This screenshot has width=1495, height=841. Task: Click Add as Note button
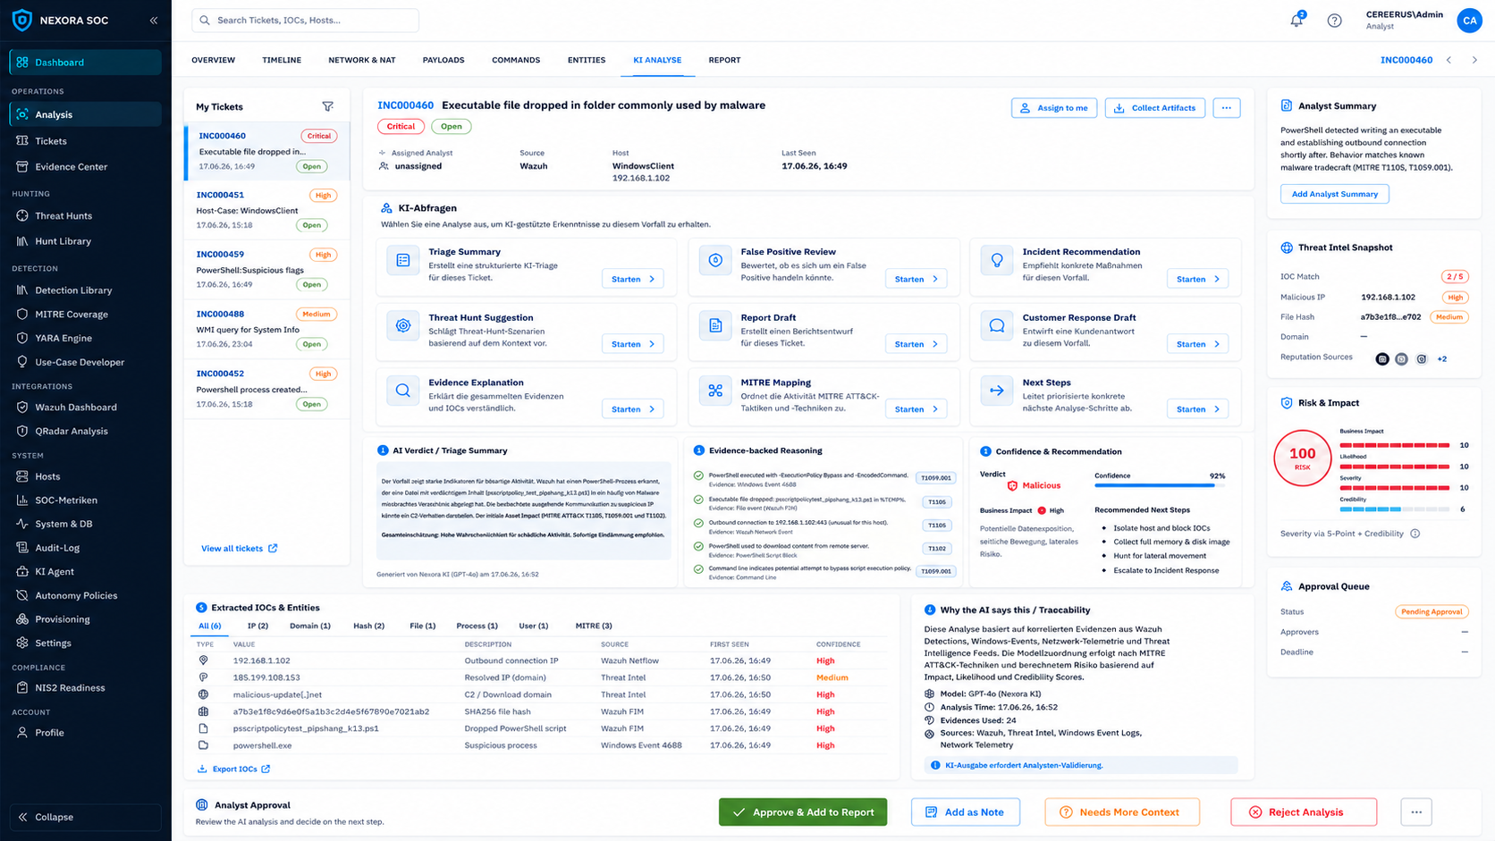965,812
